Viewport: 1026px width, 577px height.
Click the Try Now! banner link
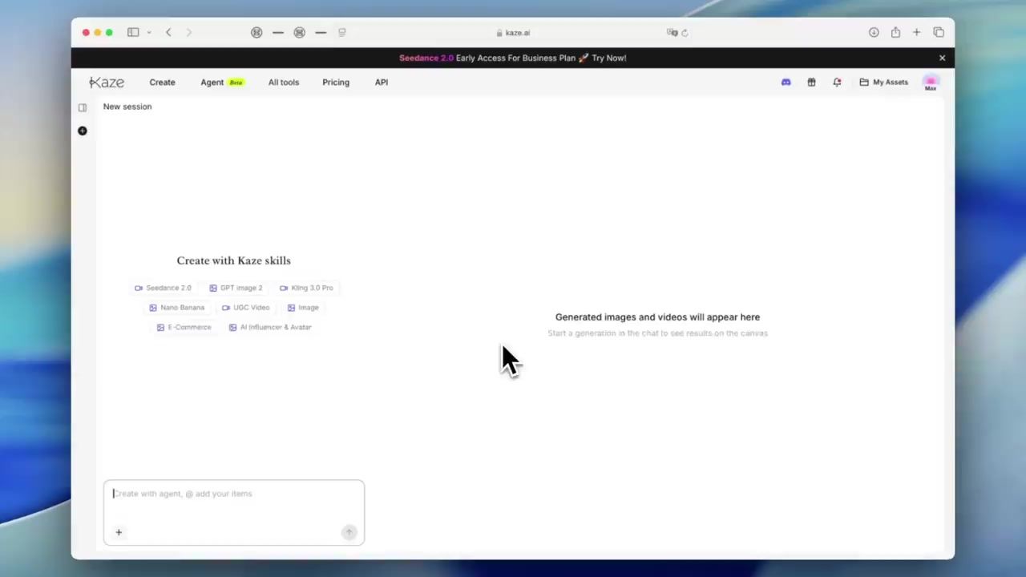tap(609, 58)
